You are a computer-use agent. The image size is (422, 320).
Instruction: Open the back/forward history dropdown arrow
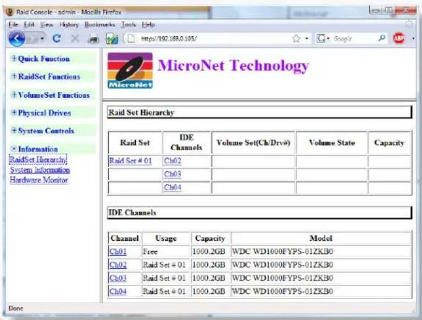pyautogui.click(x=42, y=39)
